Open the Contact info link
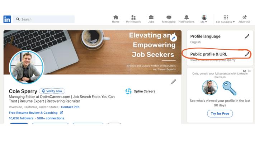Image resolution: width=255 pixels, height=143 pixels. (x=70, y=107)
